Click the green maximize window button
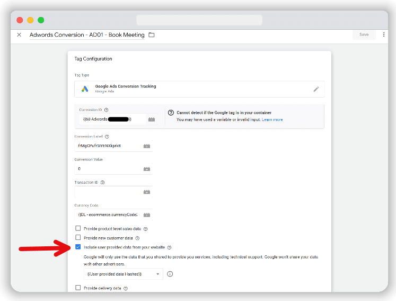Screen dimensions: 396x301 pos(41,20)
